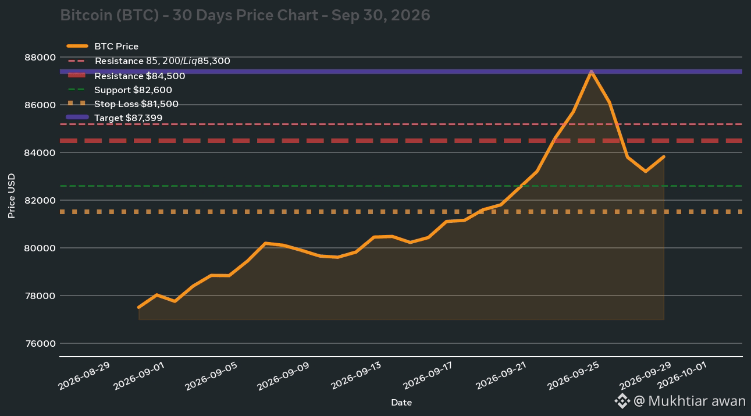Click the Date x-axis label
The width and height of the screenshot is (751, 416).
tap(401, 402)
